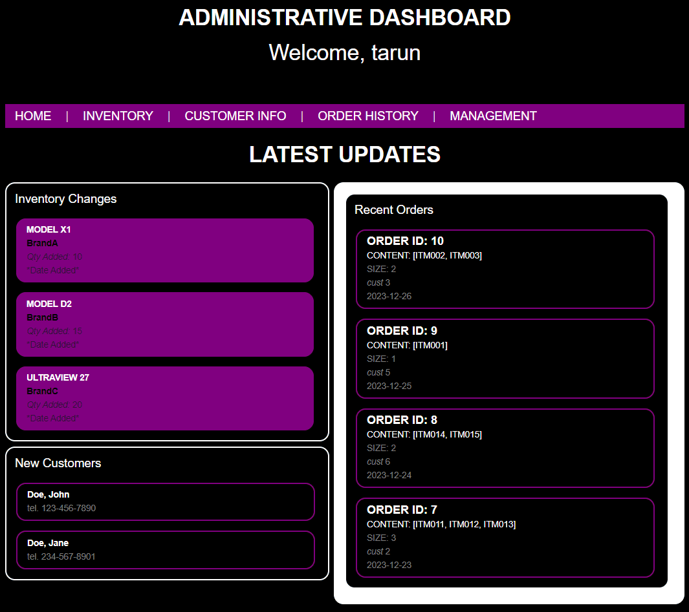Select the MODEL X1 inventory card
689x612 pixels.
point(165,250)
